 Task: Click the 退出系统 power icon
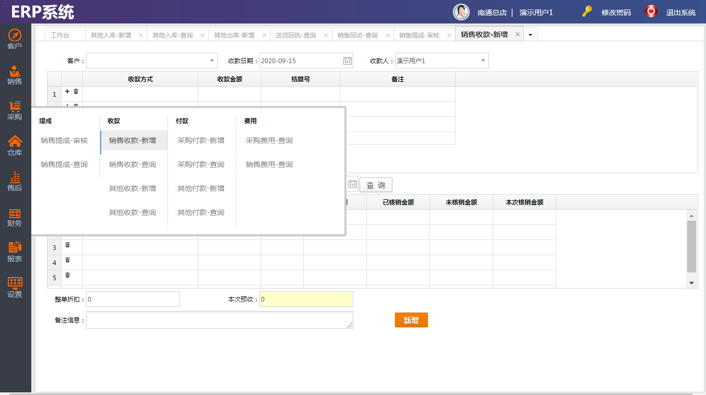651,11
